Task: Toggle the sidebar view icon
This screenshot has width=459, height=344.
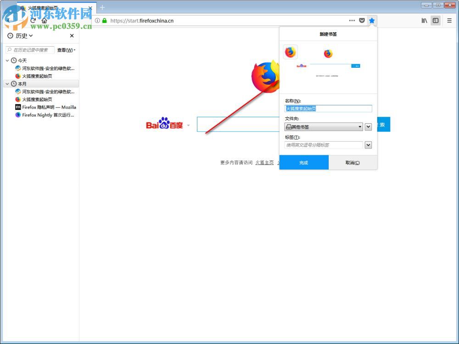Action: coord(435,21)
